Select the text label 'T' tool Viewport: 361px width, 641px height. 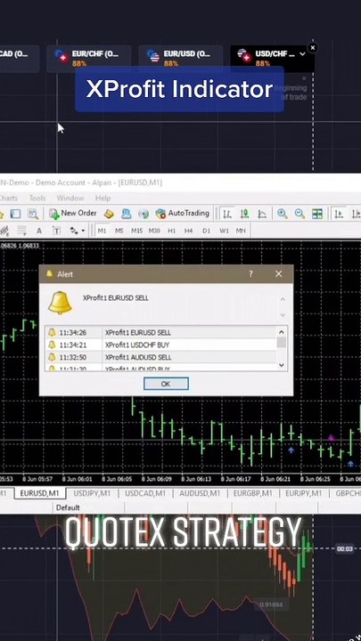point(56,231)
